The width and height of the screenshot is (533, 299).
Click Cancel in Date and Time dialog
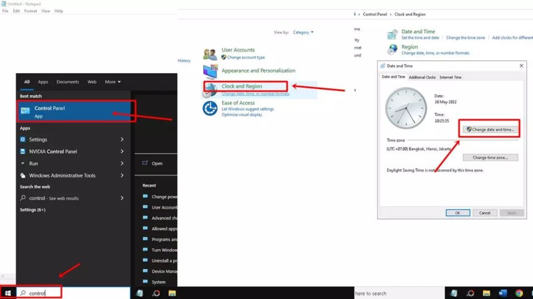(x=484, y=213)
